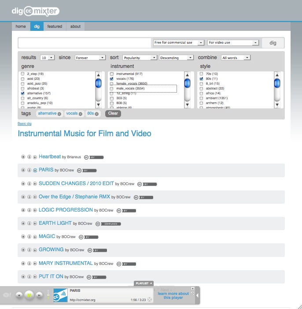Open the Heartbeat track link
This screenshot has width=302, height=309.
50,156
